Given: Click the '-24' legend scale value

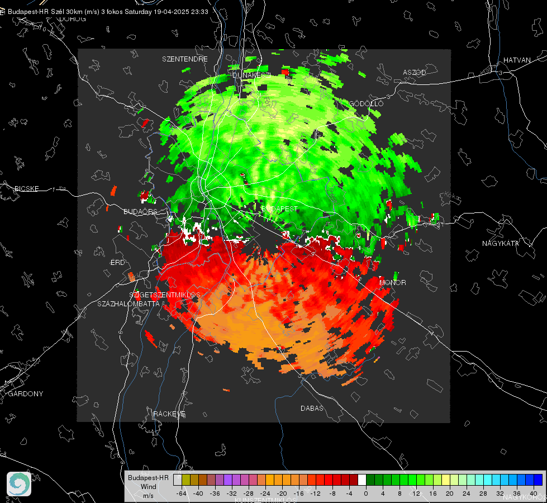Looking at the screenshot, I should [265, 493].
